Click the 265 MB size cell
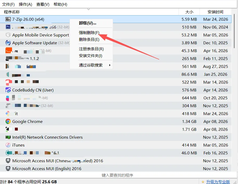This screenshot has height=184, width=238. (189, 58)
